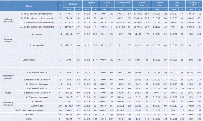Screen dimensions: 203x121
Task: Select the Cereales y derivados group cell
Action: (9, 104)
